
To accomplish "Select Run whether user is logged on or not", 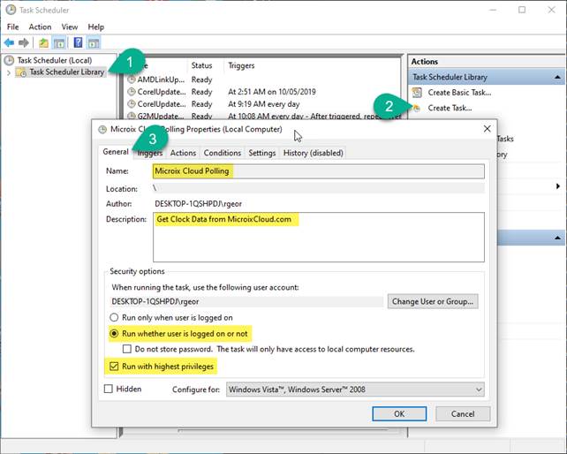I will coord(115,333).
